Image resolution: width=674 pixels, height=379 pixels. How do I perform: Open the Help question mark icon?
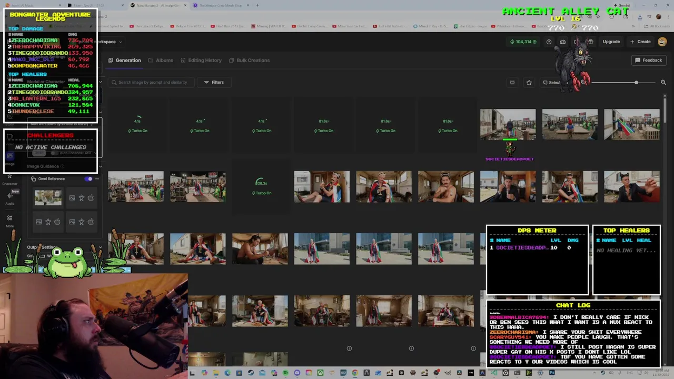(549, 42)
